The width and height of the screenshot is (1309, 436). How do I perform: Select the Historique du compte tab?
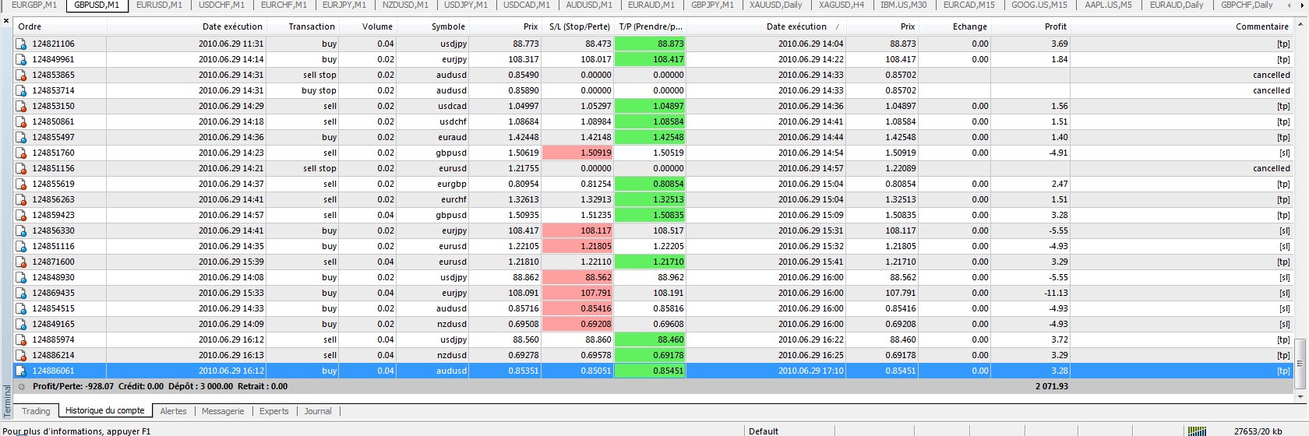click(x=104, y=411)
